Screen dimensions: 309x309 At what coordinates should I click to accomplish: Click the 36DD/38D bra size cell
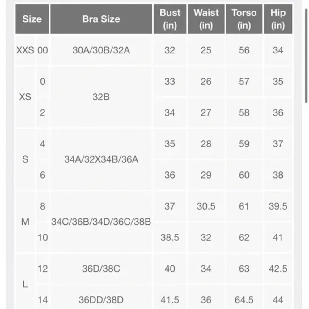click(101, 300)
